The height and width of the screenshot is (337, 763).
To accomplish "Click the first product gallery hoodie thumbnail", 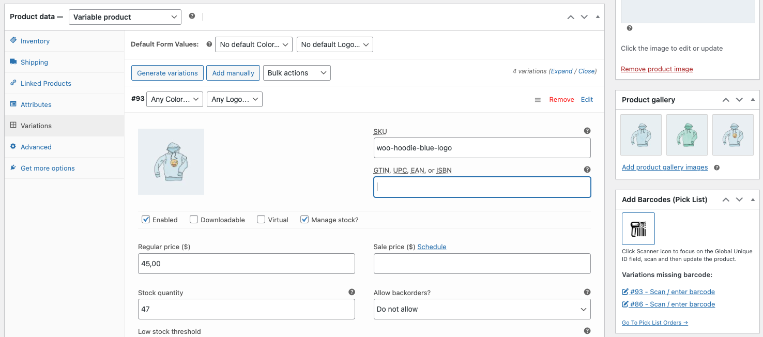I will tap(640, 135).
